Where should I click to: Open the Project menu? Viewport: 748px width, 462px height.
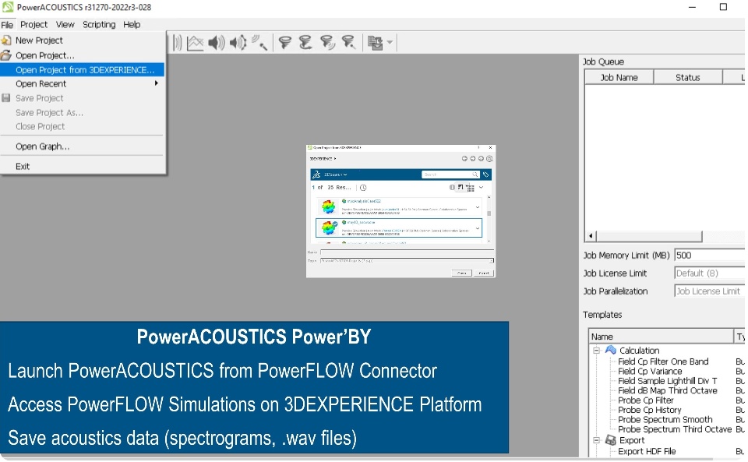click(x=34, y=24)
